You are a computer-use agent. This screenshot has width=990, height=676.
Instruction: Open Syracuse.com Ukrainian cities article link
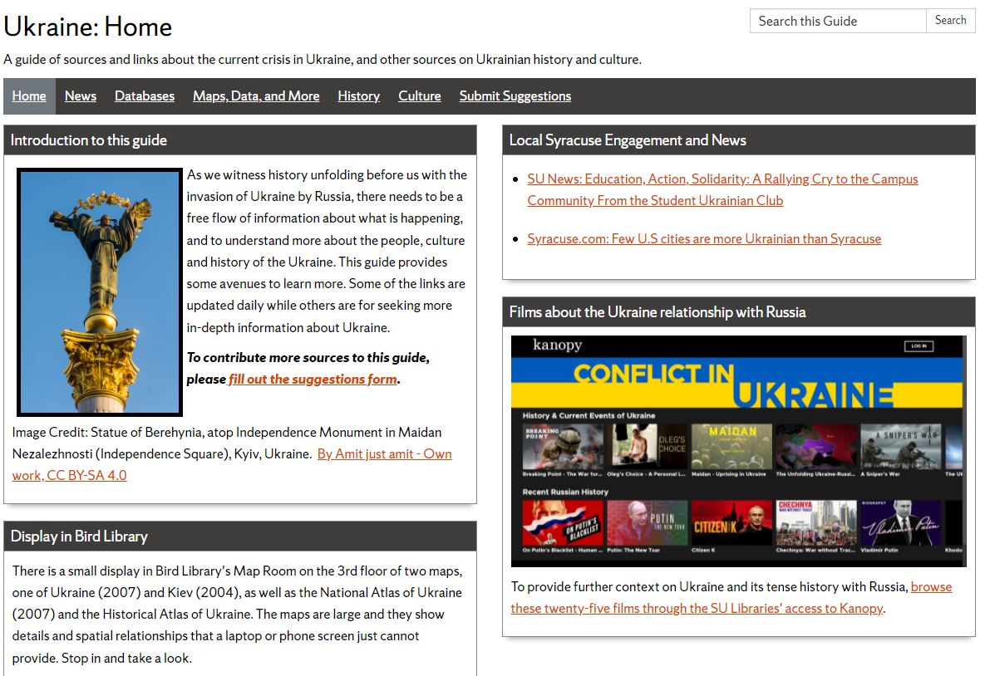(704, 239)
